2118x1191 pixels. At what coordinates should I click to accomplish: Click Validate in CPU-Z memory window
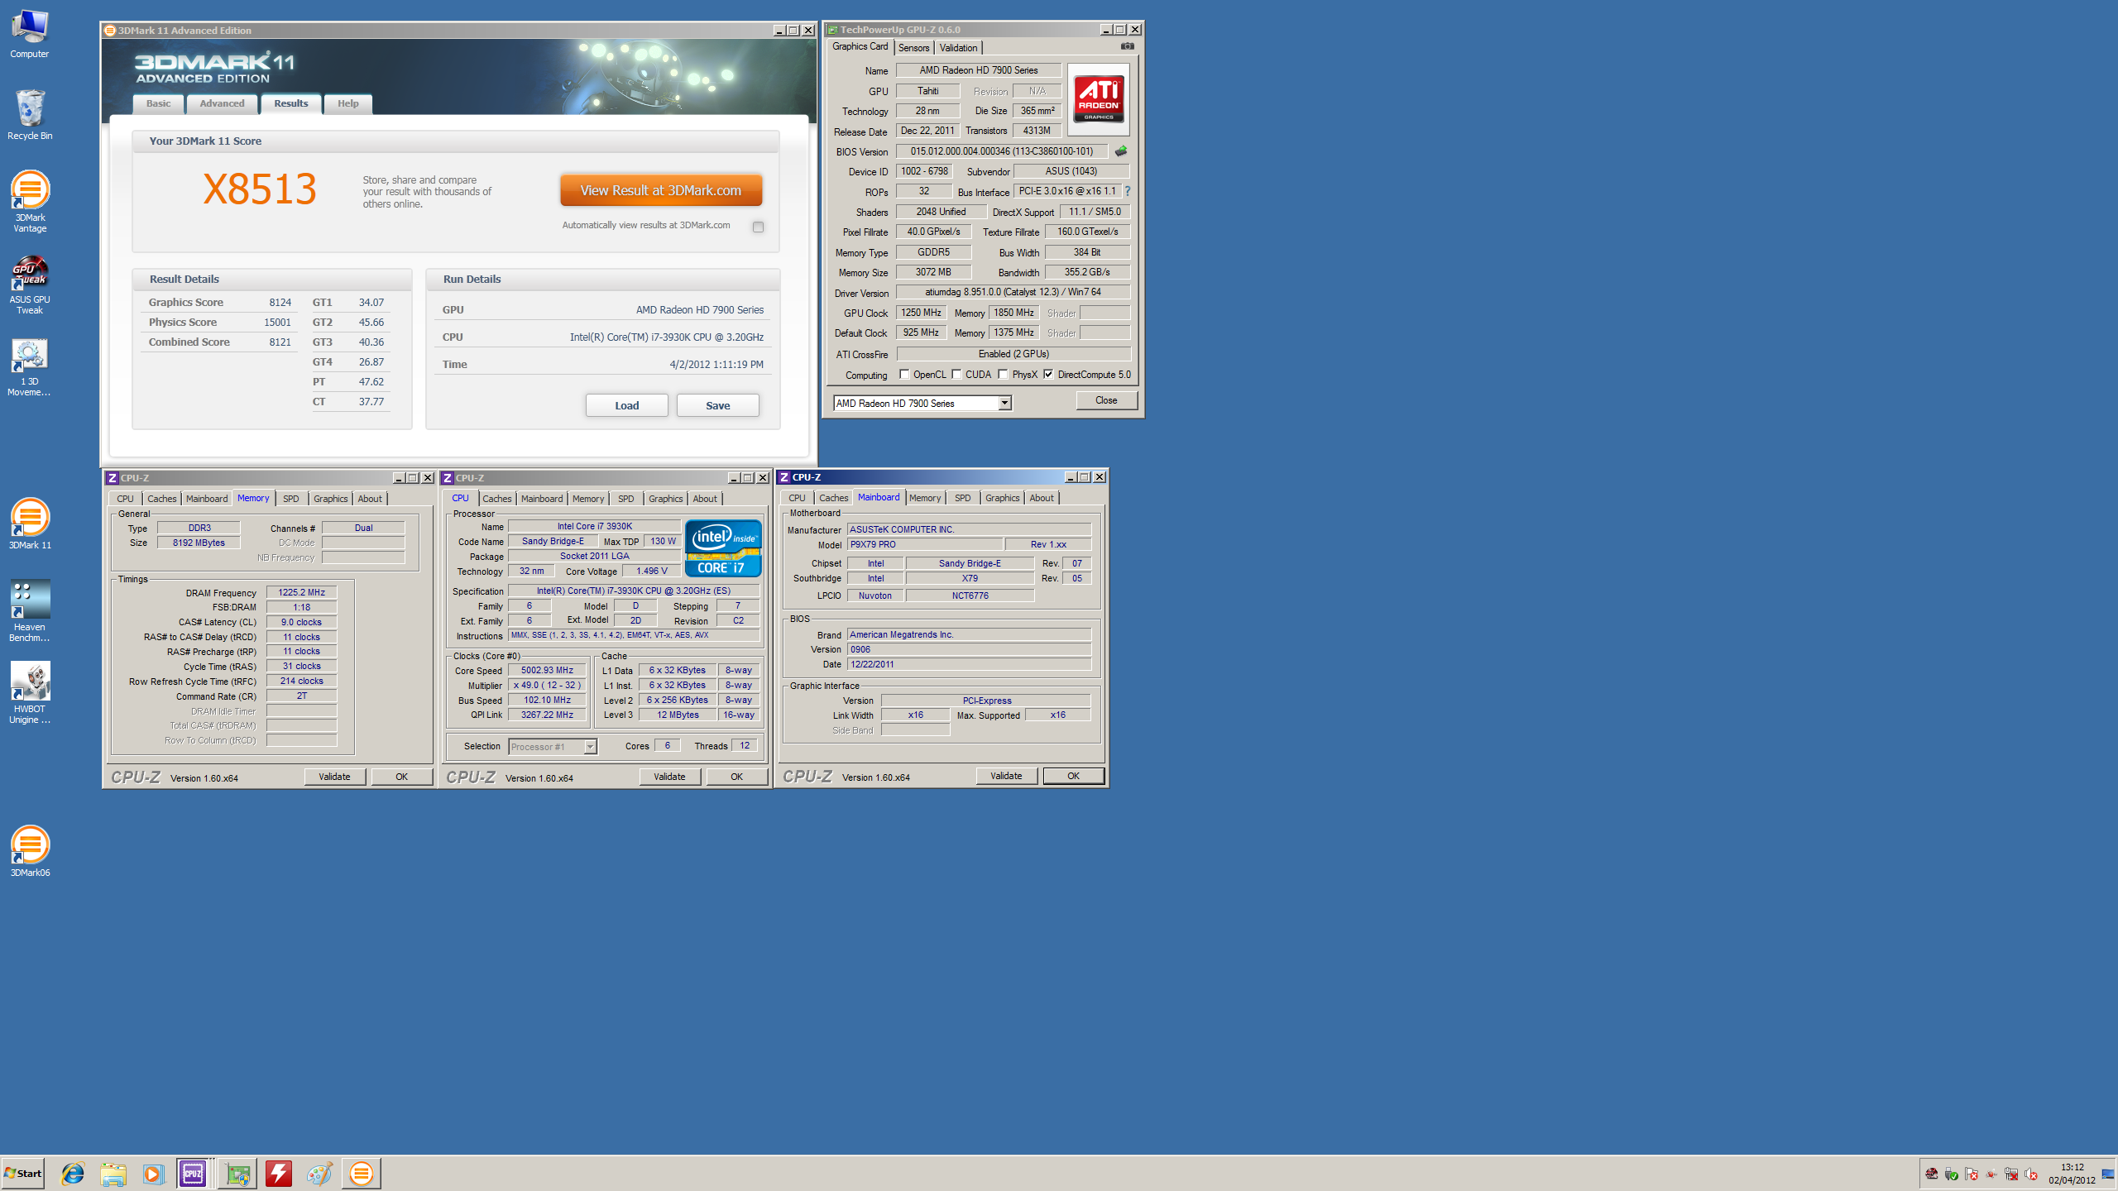(334, 777)
